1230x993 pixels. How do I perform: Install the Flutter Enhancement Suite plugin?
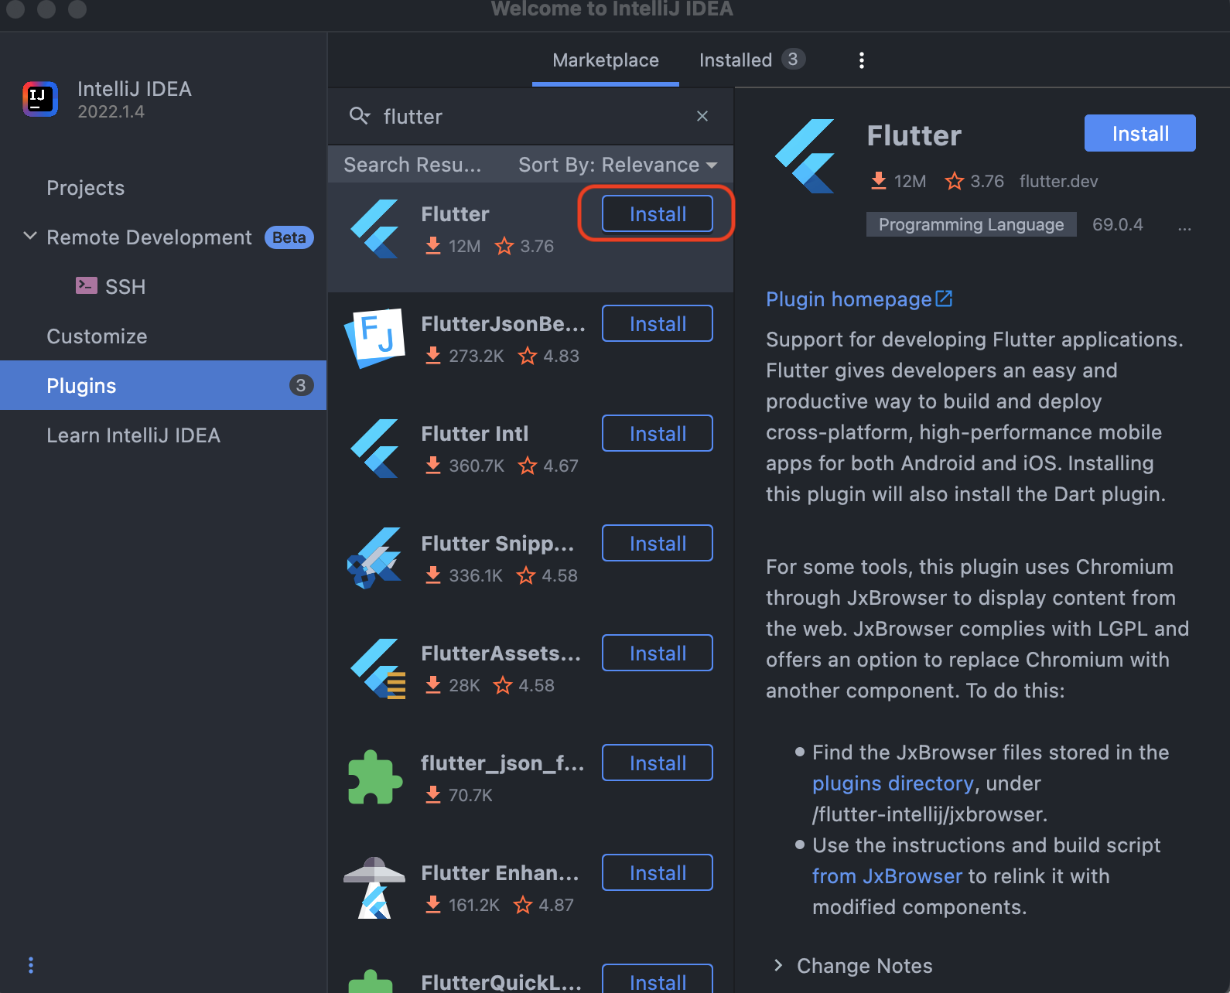658,872
